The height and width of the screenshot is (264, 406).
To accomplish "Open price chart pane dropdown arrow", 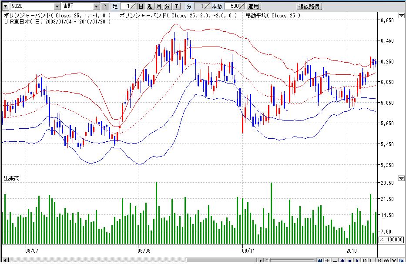I will click(x=401, y=16).
